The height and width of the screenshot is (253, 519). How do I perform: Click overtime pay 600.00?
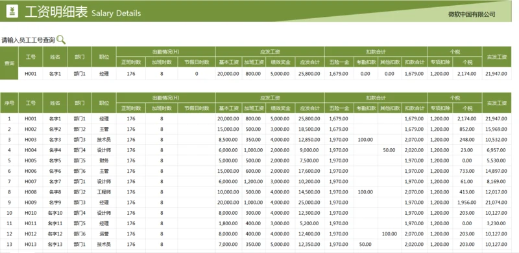pyautogui.click(x=254, y=171)
